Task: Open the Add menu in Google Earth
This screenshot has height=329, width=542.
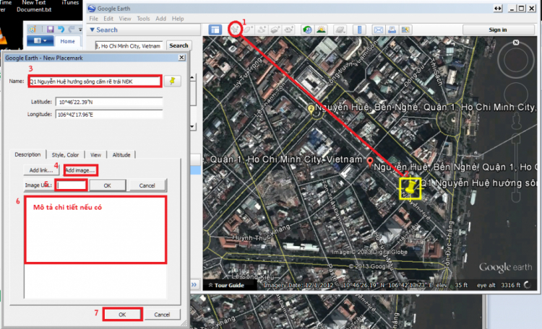Action: click(x=160, y=19)
